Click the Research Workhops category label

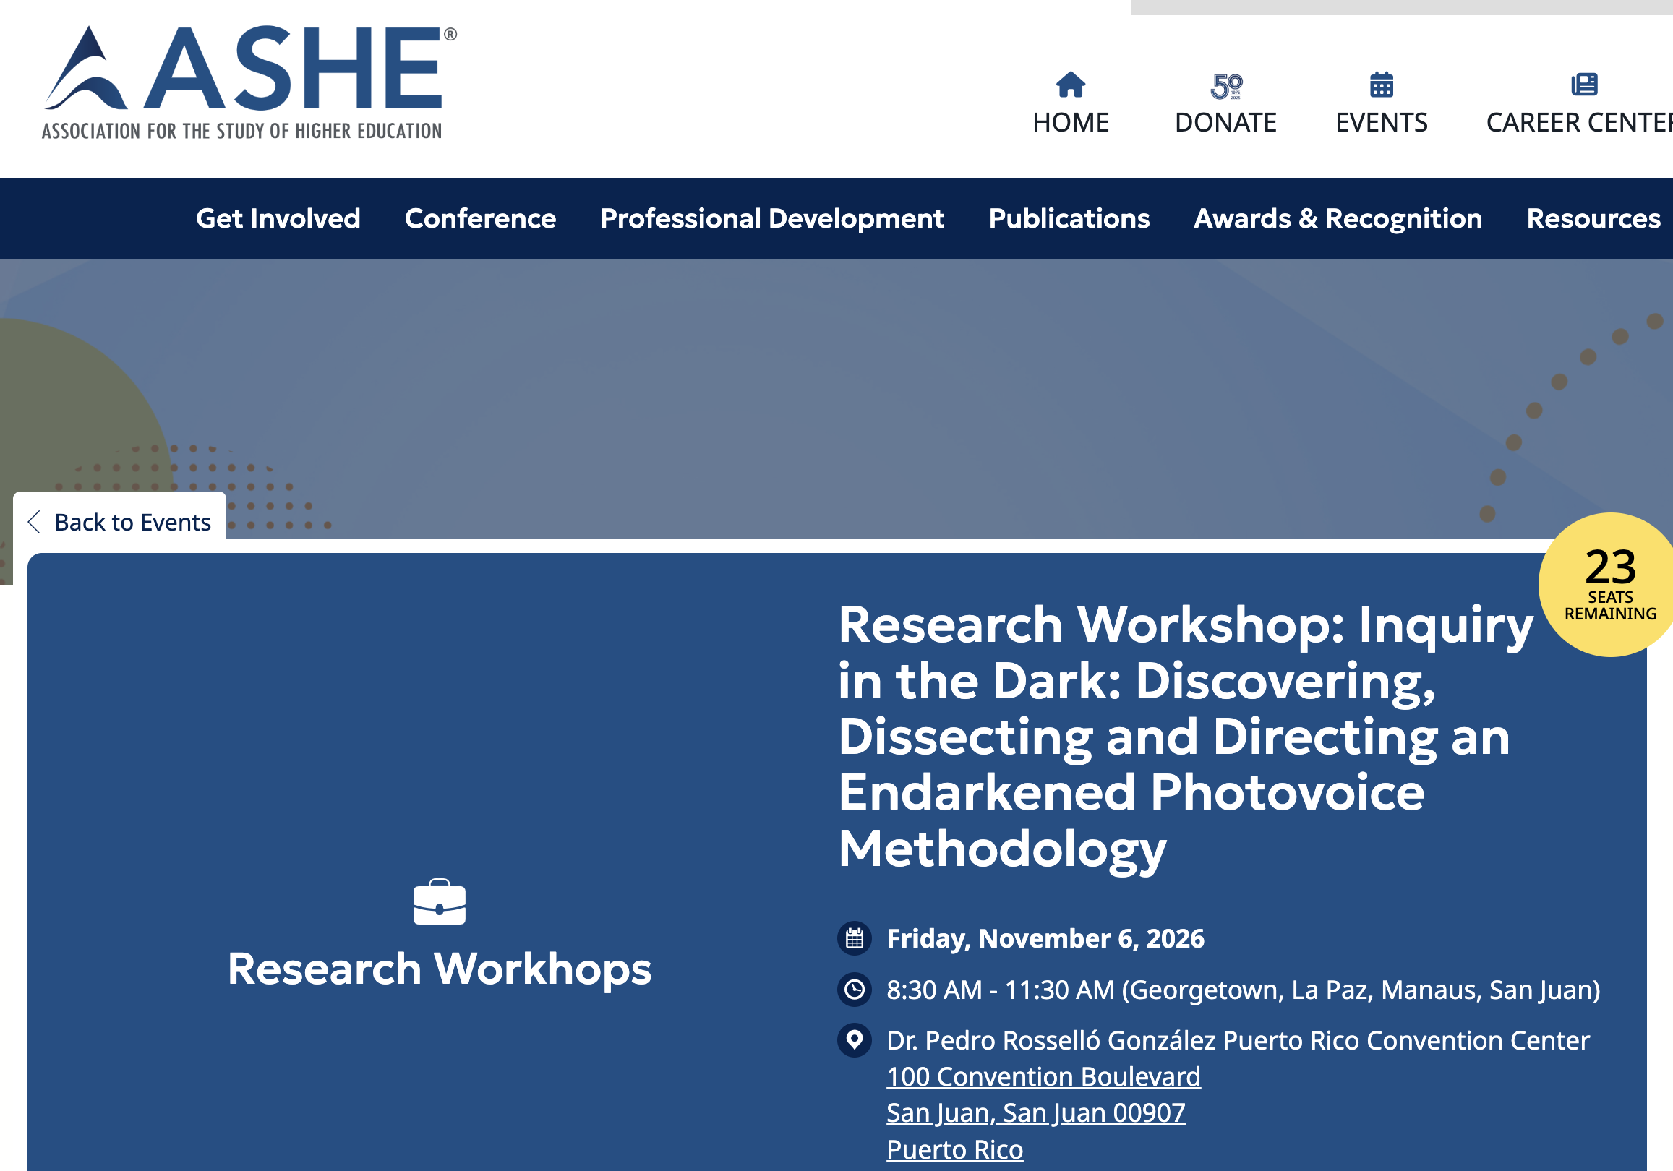[440, 969]
